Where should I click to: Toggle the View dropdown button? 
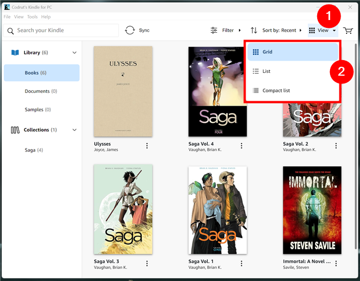[323, 30]
